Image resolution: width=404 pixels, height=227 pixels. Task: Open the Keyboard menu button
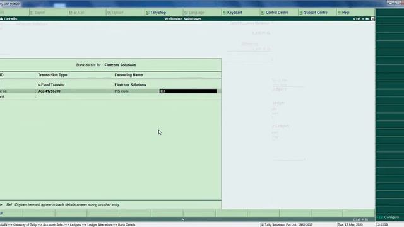(x=232, y=13)
